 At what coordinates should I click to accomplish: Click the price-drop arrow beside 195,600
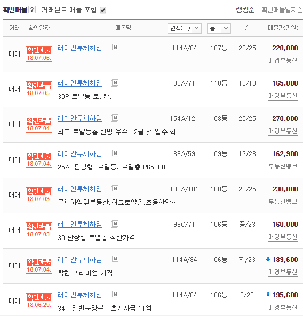click(268, 295)
